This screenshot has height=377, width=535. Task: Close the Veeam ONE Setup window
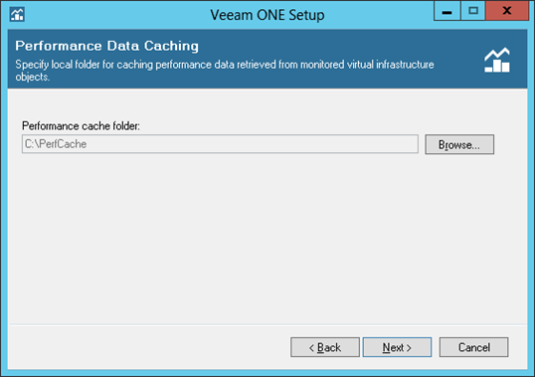click(507, 11)
